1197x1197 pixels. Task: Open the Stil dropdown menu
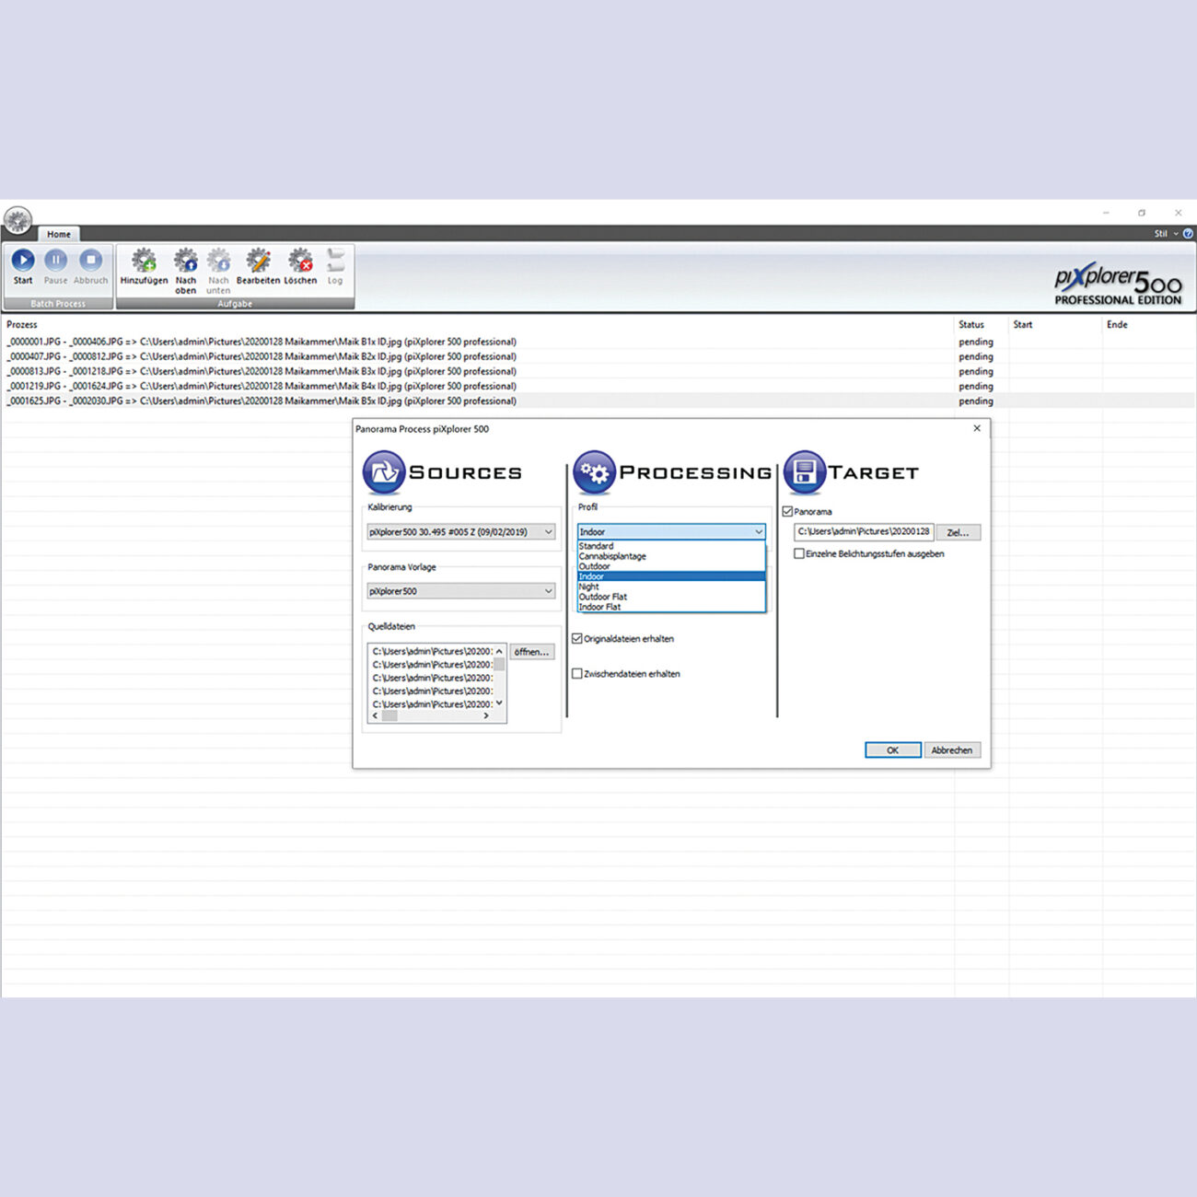[1165, 234]
